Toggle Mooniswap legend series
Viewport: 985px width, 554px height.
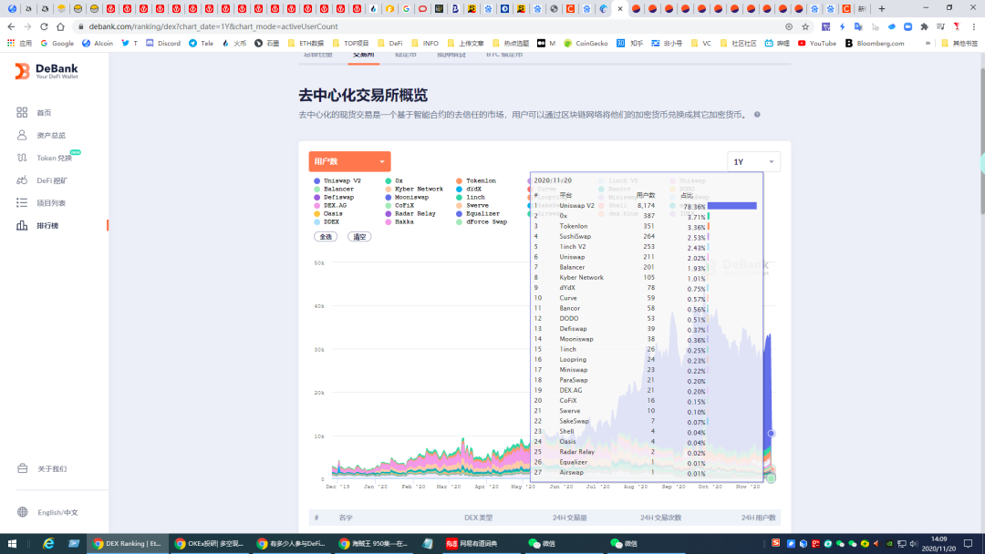pyautogui.click(x=407, y=197)
